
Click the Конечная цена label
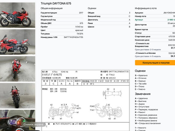142,40
